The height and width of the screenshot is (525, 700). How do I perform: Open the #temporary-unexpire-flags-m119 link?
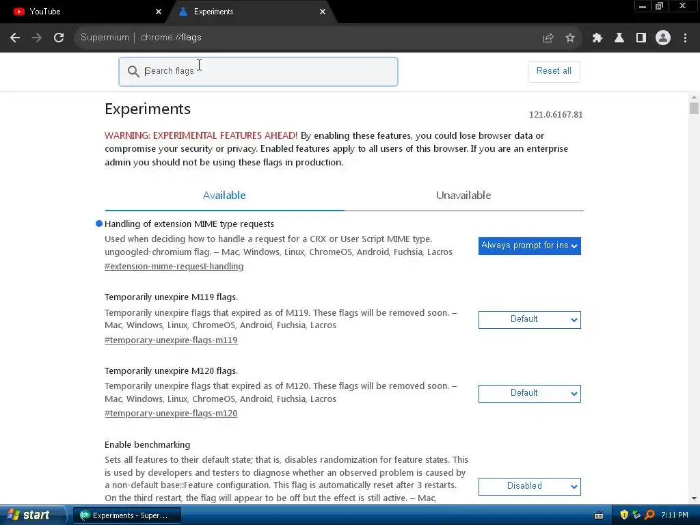tap(171, 340)
